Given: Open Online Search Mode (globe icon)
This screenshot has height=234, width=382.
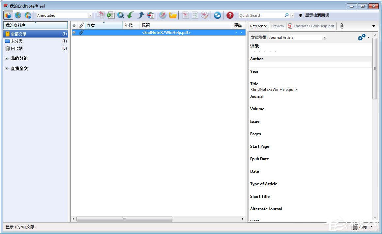Looking at the screenshot, I should (x=18, y=15).
